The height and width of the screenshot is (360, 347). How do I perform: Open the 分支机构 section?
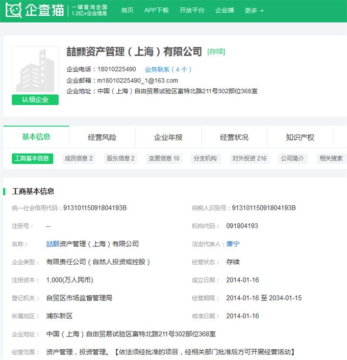205,159
